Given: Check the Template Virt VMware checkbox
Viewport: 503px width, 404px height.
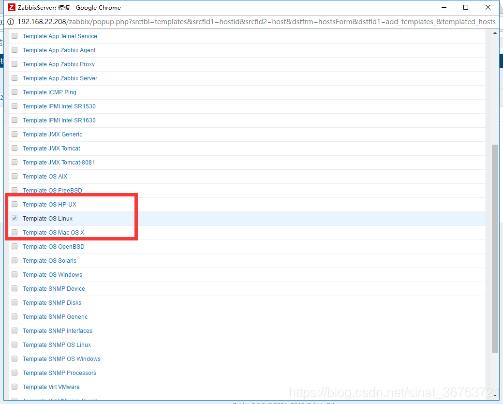Looking at the screenshot, I should click(x=15, y=387).
